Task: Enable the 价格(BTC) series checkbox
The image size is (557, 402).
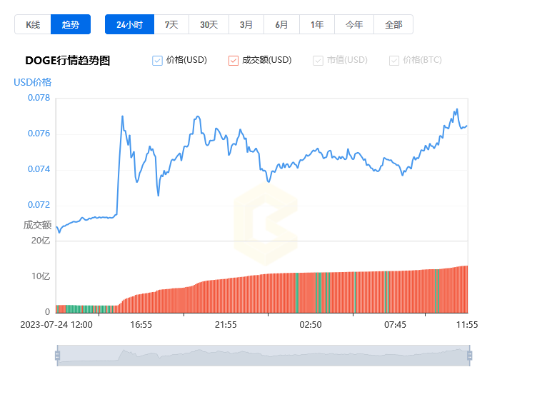Action: [x=394, y=61]
